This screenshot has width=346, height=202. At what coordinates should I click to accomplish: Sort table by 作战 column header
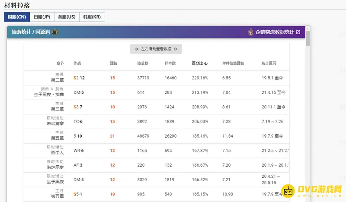pos(77,63)
